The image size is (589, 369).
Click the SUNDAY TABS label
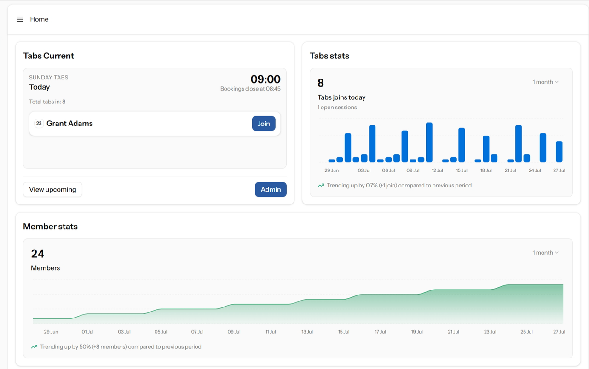pyautogui.click(x=49, y=77)
